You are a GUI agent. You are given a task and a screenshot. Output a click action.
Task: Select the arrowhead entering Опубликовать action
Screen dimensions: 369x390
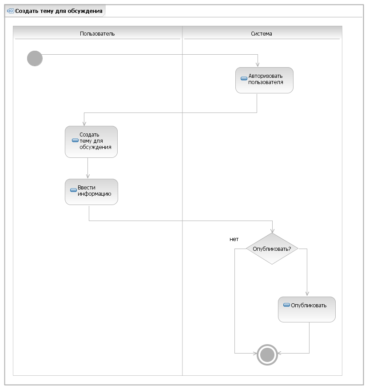307,294
